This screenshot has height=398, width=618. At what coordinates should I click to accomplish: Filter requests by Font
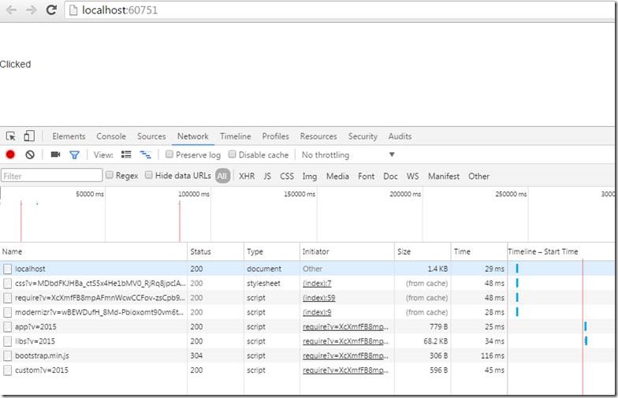point(366,177)
